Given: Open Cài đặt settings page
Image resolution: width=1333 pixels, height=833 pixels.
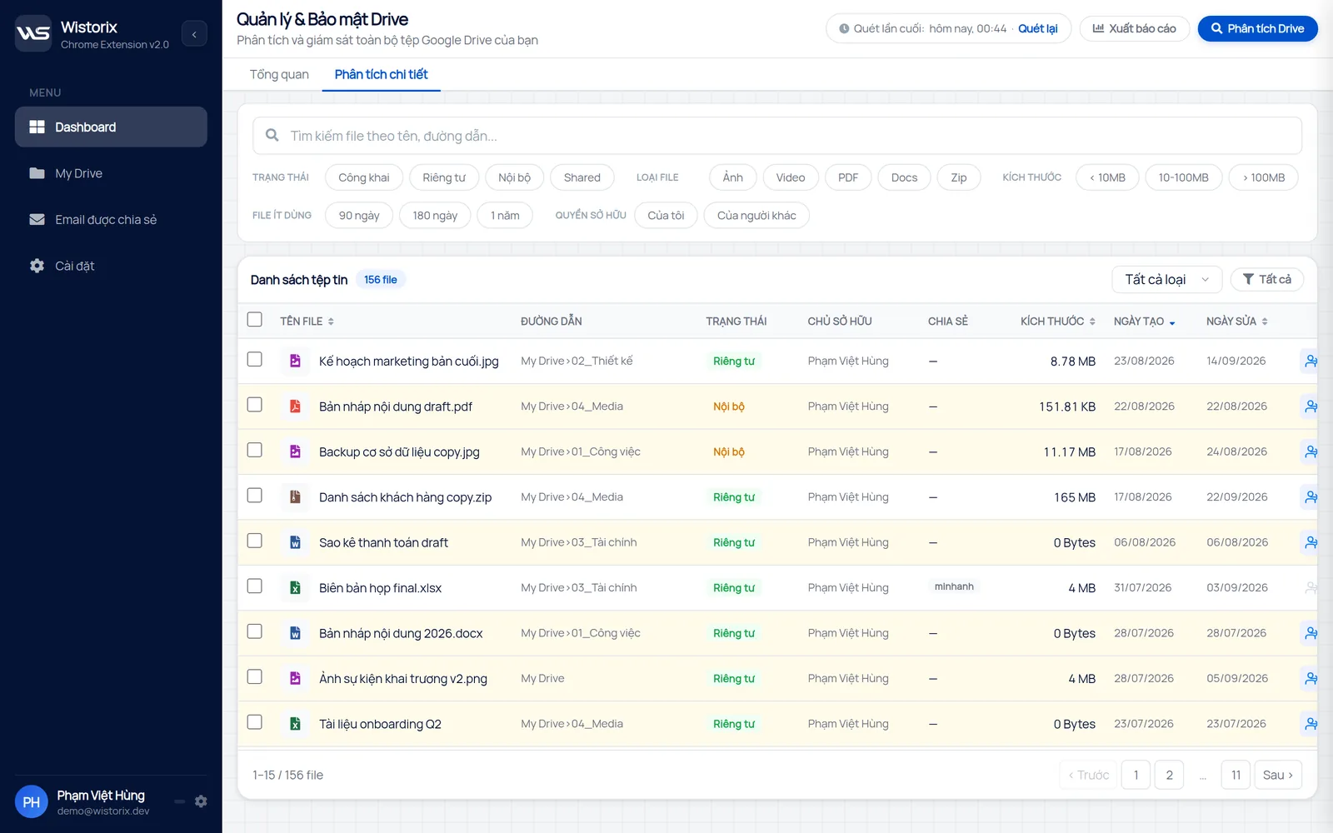Looking at the screenshot, I should [x=111, y=266].
